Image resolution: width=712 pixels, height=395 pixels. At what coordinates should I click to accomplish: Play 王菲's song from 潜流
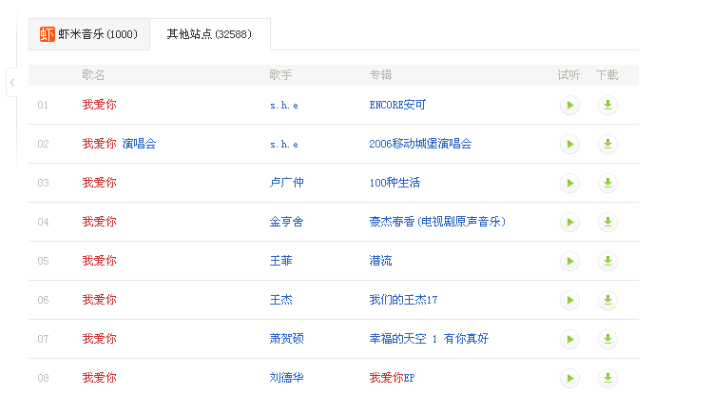[569, 262]
